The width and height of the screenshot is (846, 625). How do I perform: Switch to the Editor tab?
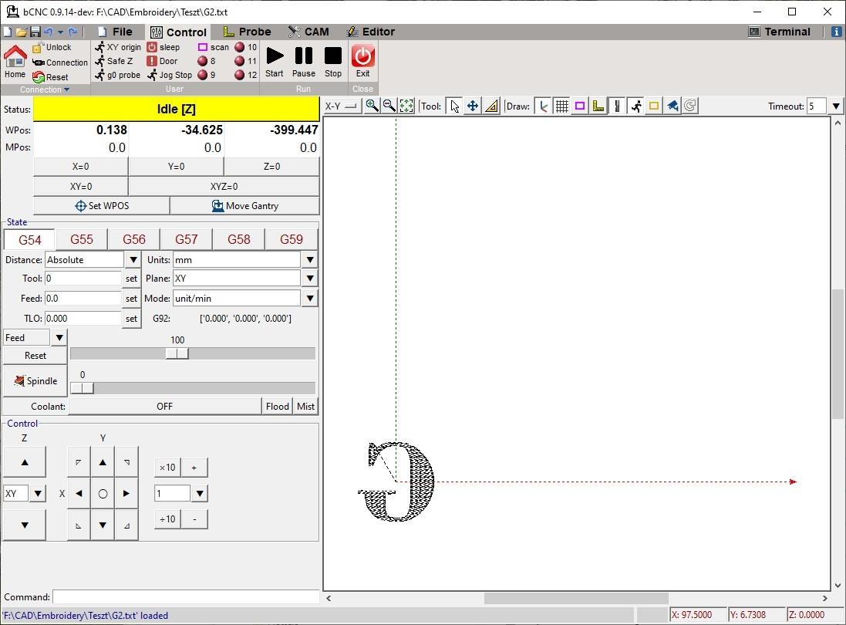click(371, 32)
